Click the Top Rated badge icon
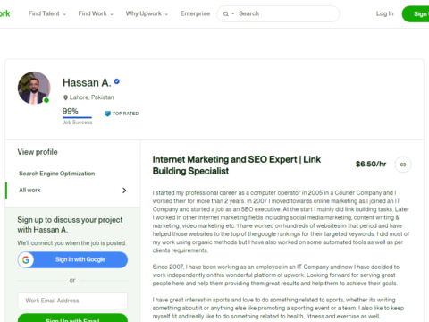Image resolution: width=429 pixels, height=322 pixels. point(107,114)
